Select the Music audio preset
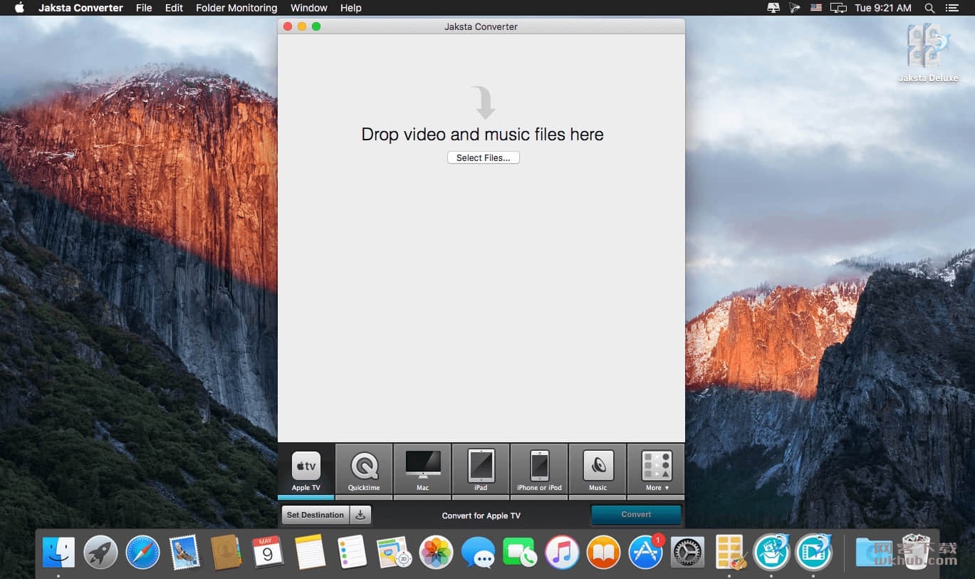The image size is (975, 579). pyautogui.click(x=598, y=470)
